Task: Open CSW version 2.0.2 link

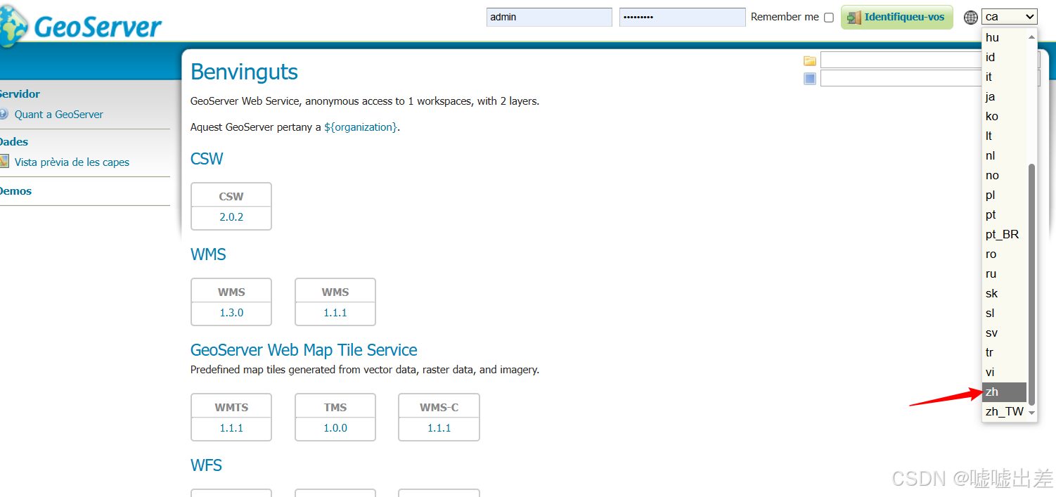Action: point(231,217)
